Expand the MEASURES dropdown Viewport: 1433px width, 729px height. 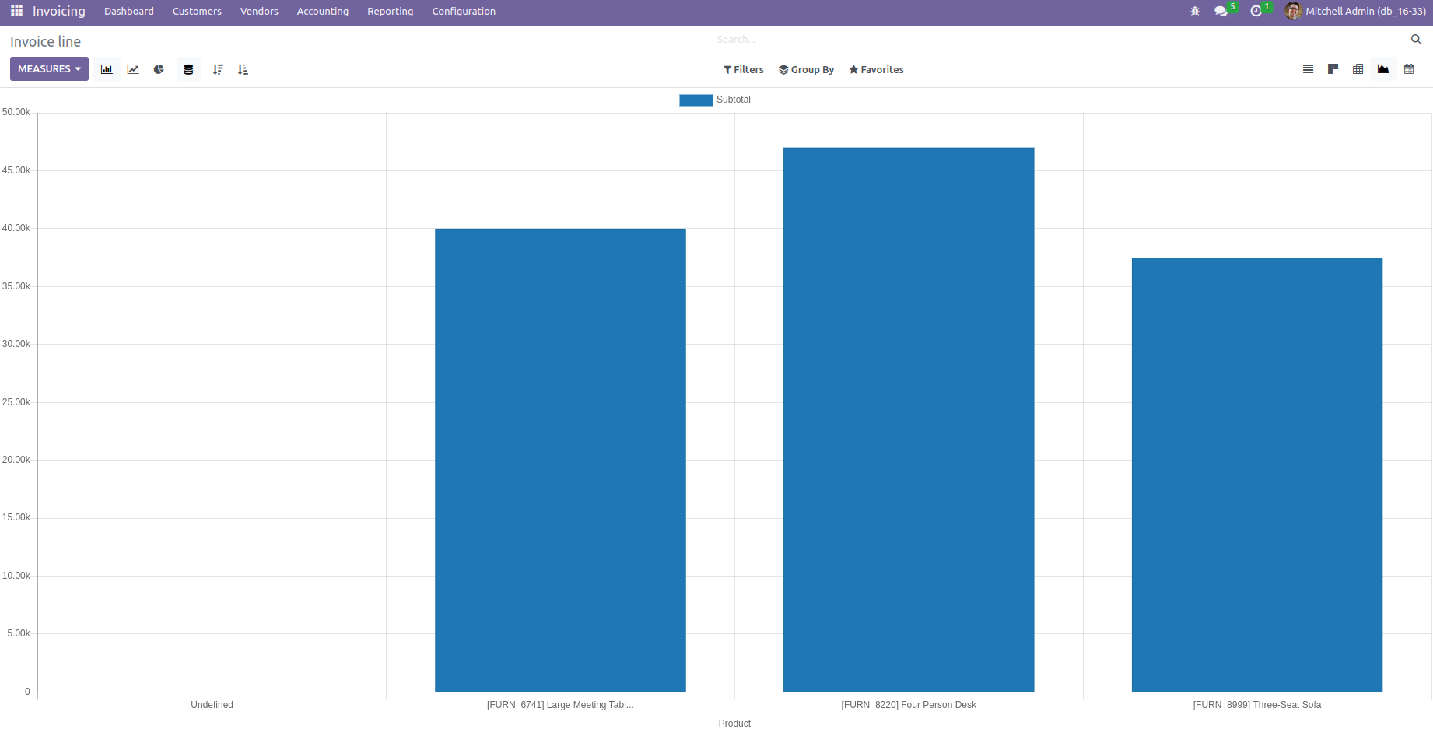pyautogui.click(x=49, y=69)
